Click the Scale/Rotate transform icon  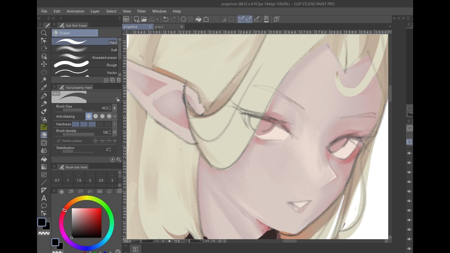pyautogui.click(x=206, y=19)
